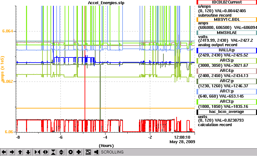Select the ARC1:p legend entry
Screen dimensions: 257x156
pyautogui.click(x=227, y=91)
